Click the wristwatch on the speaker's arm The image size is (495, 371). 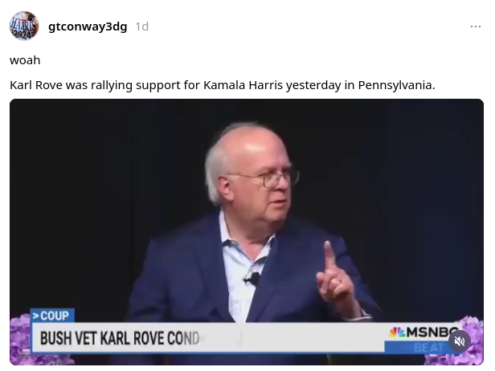click(363, 314)
